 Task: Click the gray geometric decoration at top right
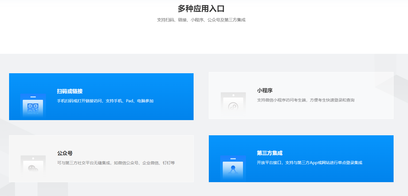tap(393, 67)
